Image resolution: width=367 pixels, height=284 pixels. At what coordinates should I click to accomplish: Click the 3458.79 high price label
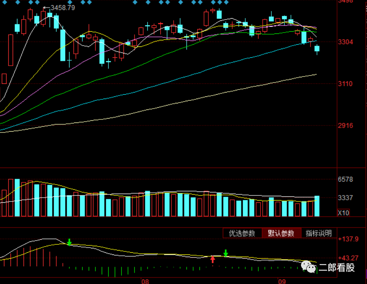click(63, 8)
